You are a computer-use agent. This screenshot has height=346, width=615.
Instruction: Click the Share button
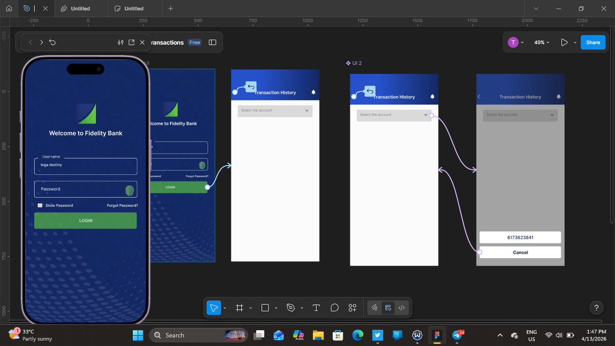593,43
